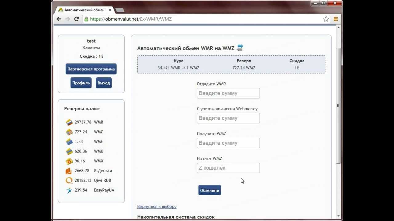The image size is (394, 221).
Task: Click the tab favicon icon
Action: point(61,10)
